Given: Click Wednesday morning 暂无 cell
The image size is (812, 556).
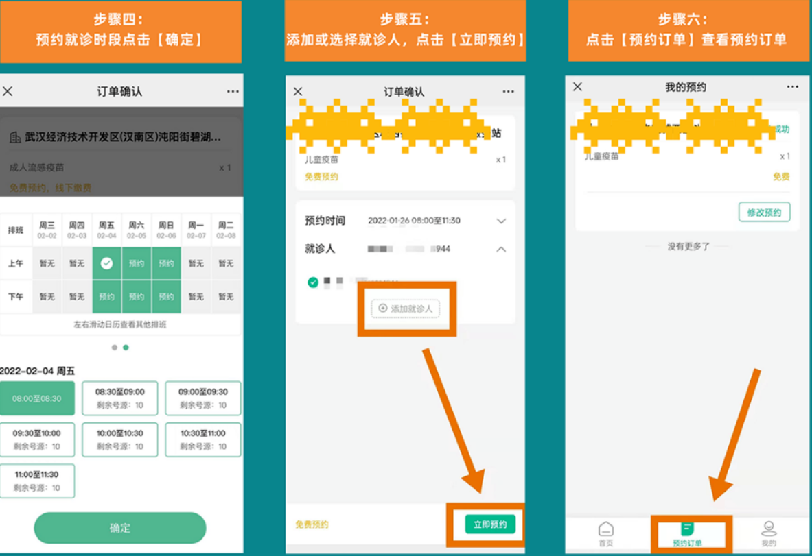Looking at the screenshot, I should pyautogui.click(x=47, y=263).
